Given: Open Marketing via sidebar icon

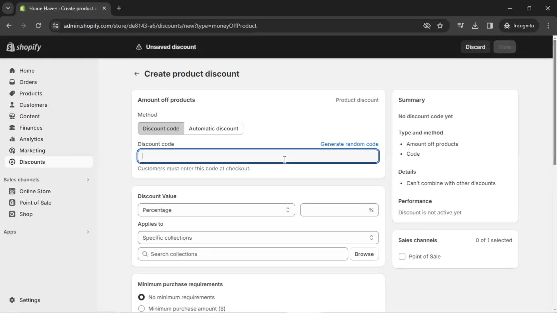Looking at the screenshot, I should (12, 150).
